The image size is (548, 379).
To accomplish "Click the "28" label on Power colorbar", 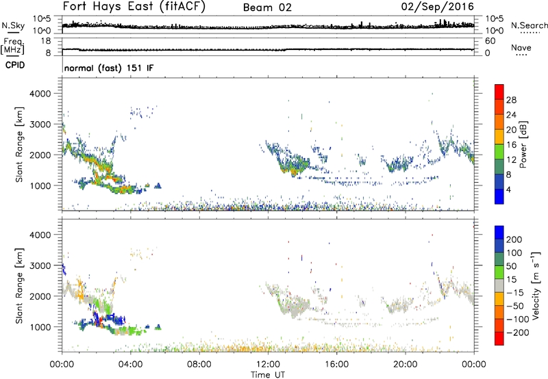I will (511, 100).
